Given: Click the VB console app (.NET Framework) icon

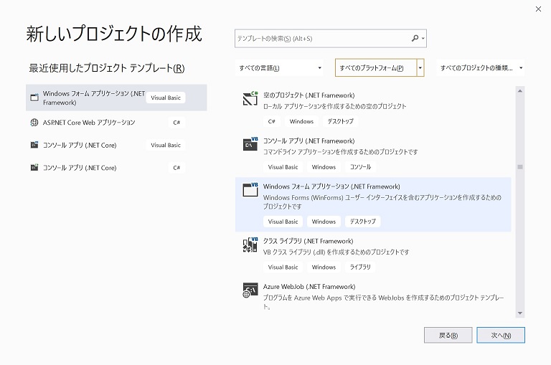Looking at the screenshot, I should click(250, 144).
